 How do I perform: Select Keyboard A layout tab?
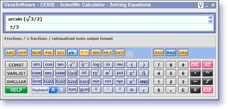pyautogui.click(x=53, y=90)
